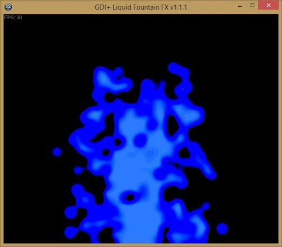Click the AutoIt application icon in title bar

click(x=8, y=7)
